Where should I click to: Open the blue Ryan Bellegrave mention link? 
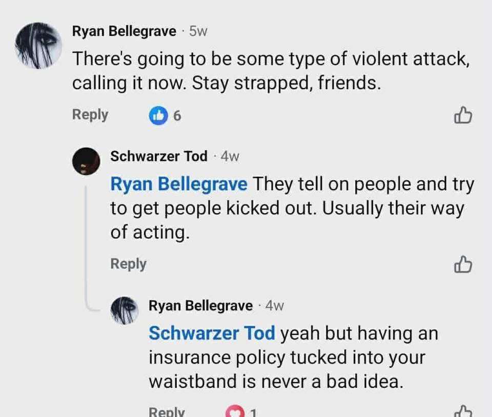179,184
